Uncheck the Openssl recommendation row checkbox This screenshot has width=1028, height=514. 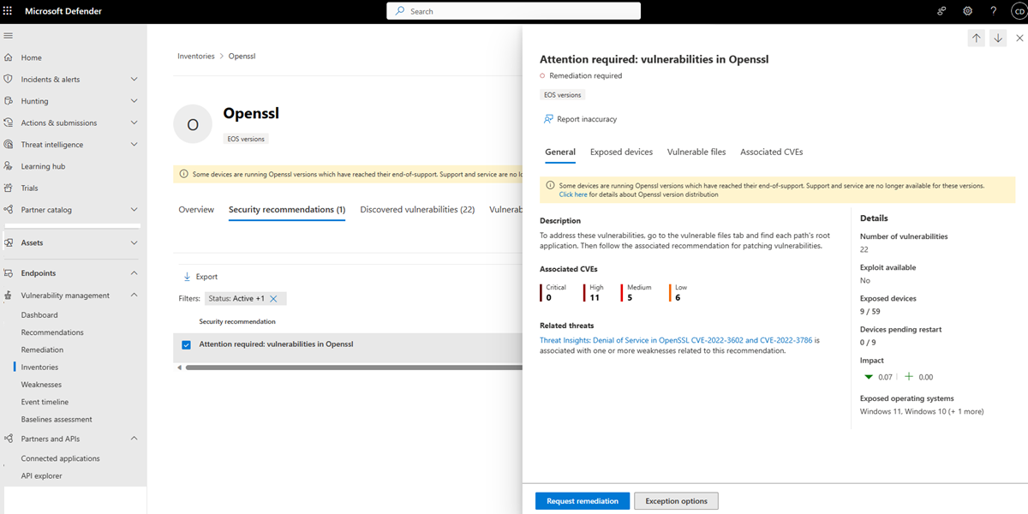(x=187, y=344)
